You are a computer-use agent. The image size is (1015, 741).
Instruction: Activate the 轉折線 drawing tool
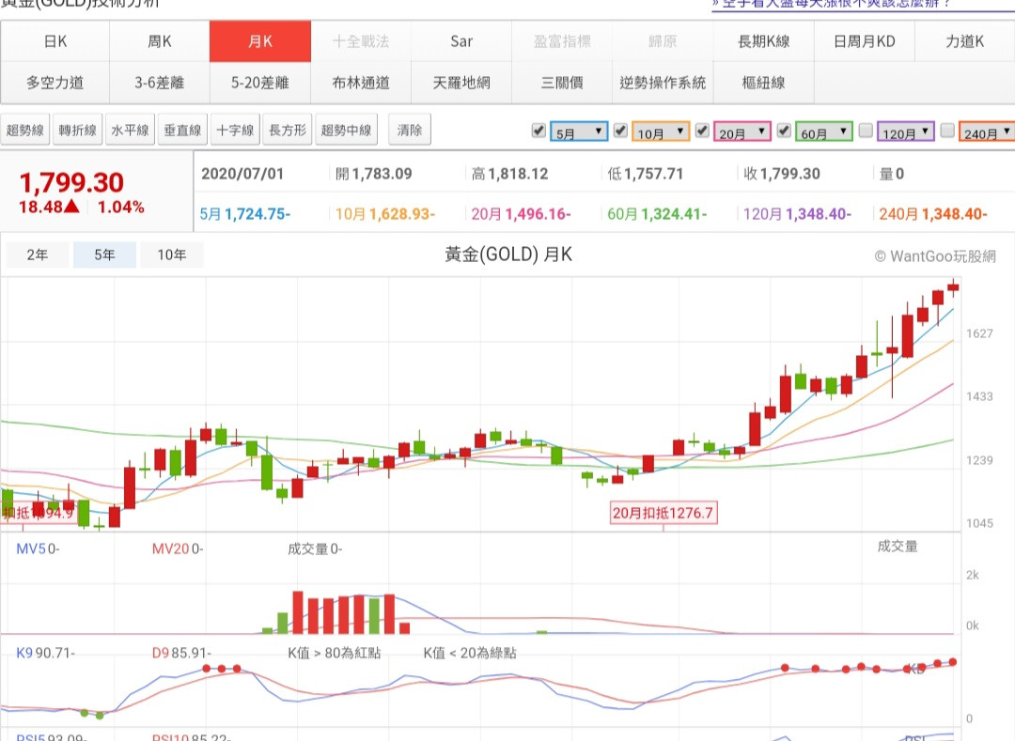pyautogui.click(x=78, y=131)
